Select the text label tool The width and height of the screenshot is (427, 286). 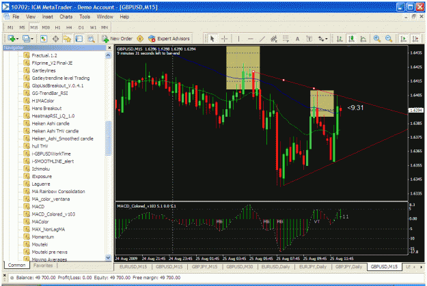[x=309, y=39]
